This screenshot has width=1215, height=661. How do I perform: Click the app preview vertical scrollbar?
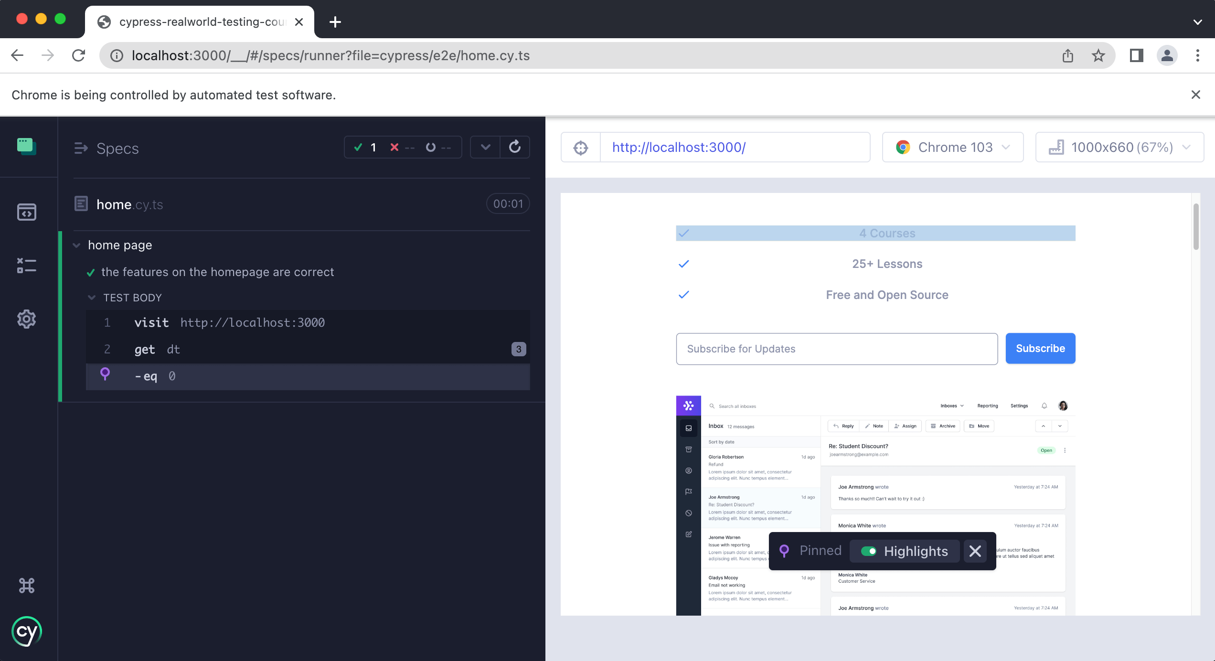[x=1196, y=227]
